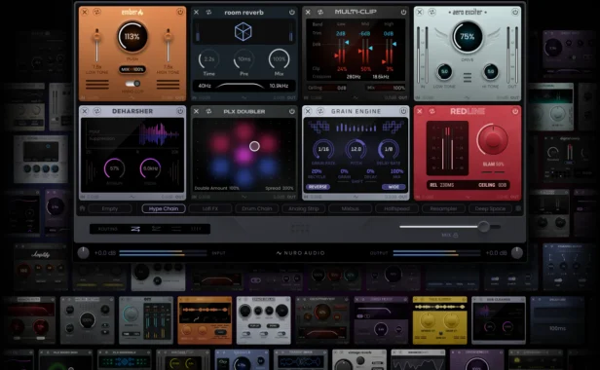Viewport: 600px width, 370px height.
Task: Click the Low Tone slider in Ember
Action: point(96,45)
